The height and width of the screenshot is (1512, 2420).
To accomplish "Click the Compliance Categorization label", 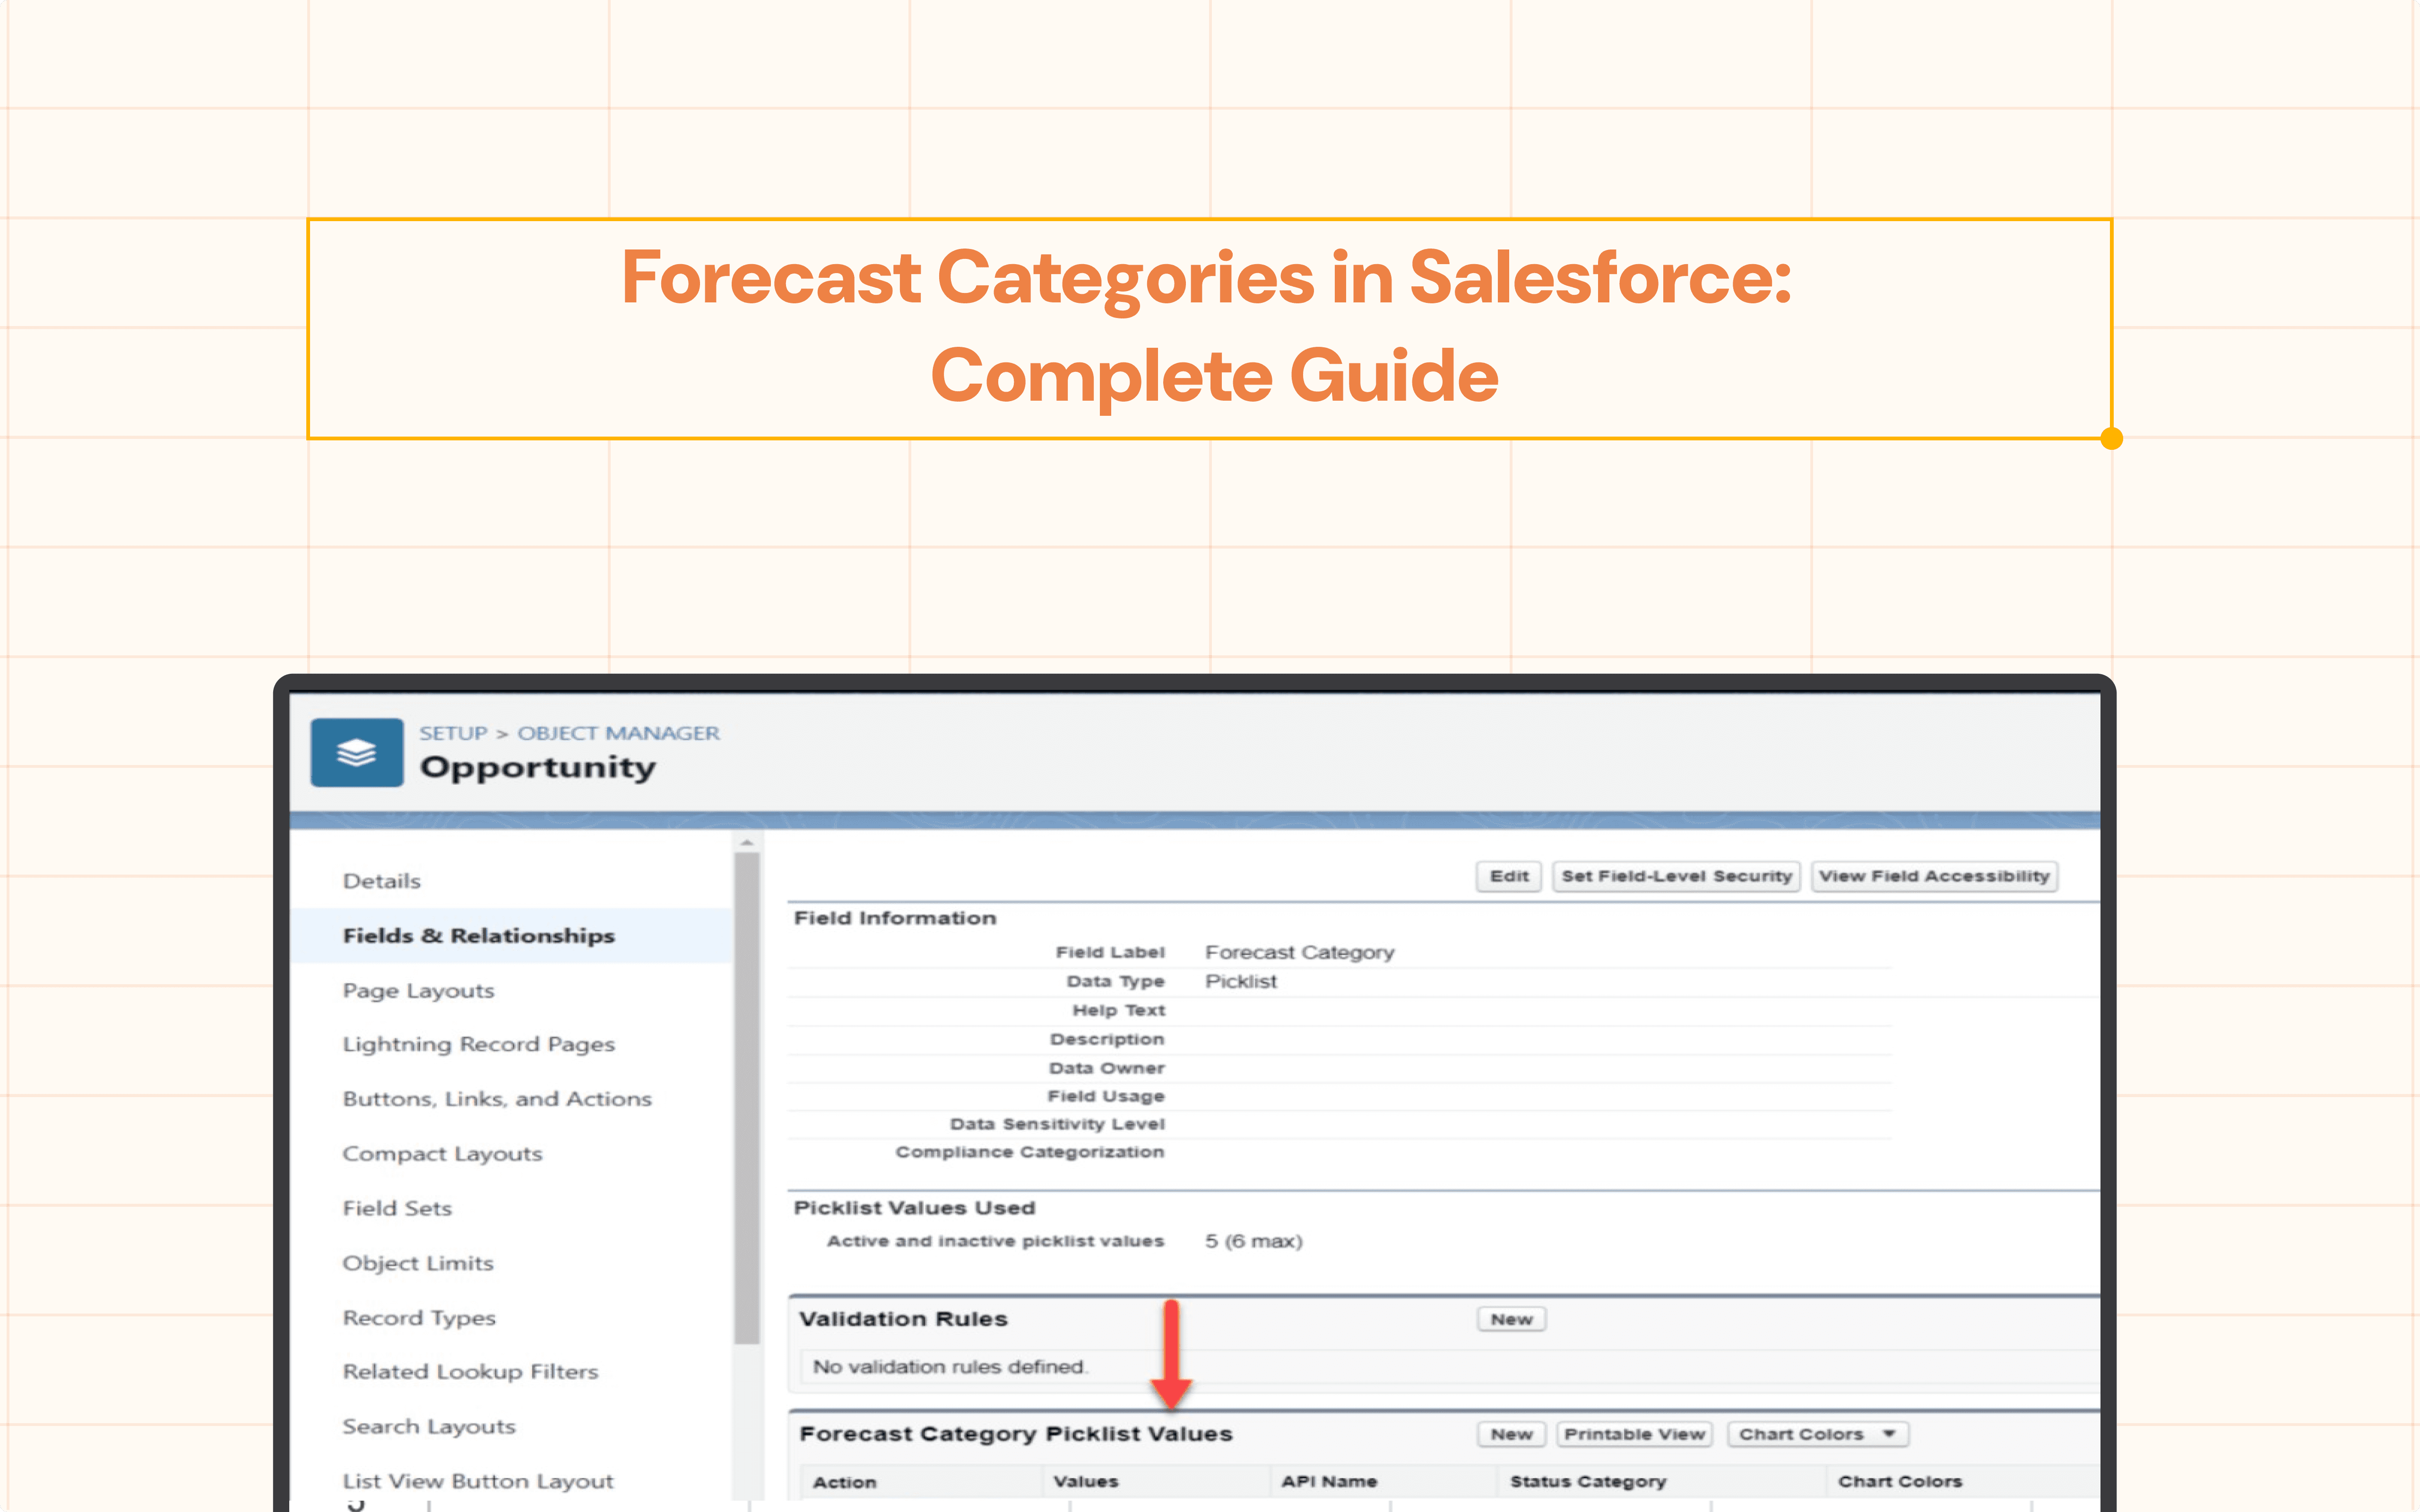I will pyautogui.click(x=1030, y=1152).
